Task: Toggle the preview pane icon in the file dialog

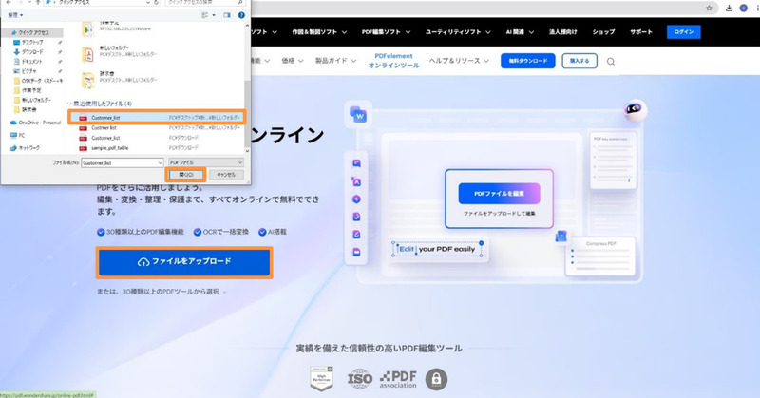Action: pyautogui.click(x=227, y=15)
